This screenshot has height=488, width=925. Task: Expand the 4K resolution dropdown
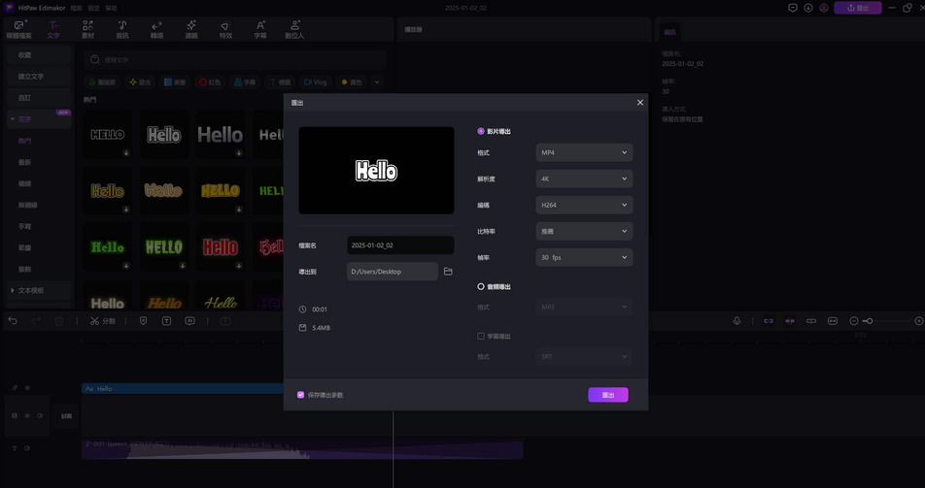[584, 179]
